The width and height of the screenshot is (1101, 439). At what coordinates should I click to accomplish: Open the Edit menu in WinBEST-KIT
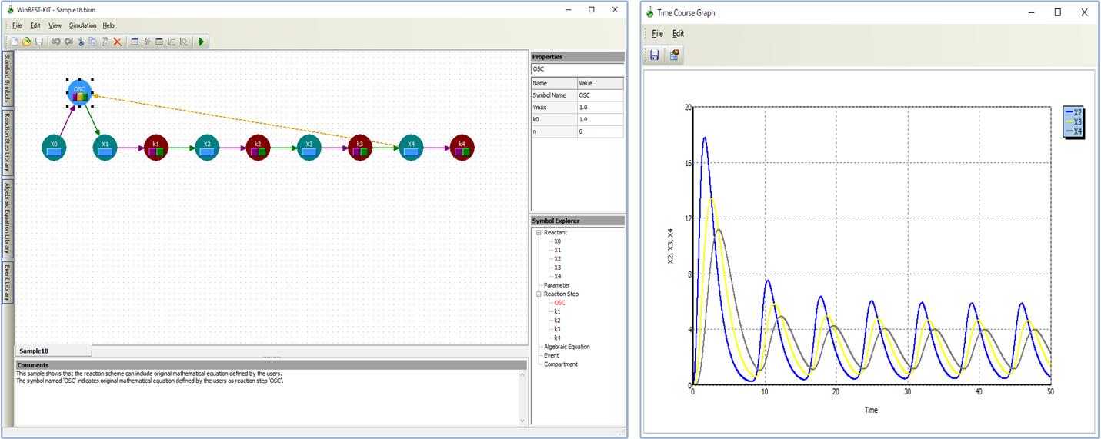[x=35, y=25]
